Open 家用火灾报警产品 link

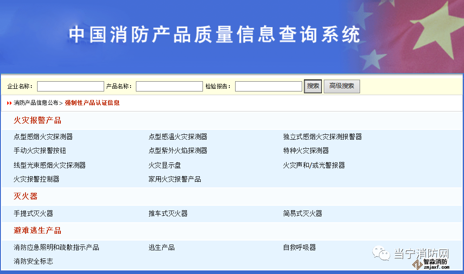coord(175,179)
